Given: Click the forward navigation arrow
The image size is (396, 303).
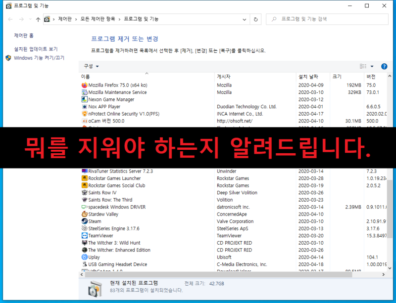Looking at the screenshot, I should 21,19.
